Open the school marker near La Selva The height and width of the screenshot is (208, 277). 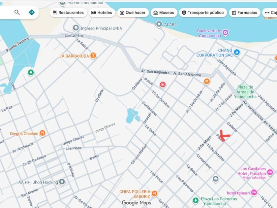tap(215, 179)
